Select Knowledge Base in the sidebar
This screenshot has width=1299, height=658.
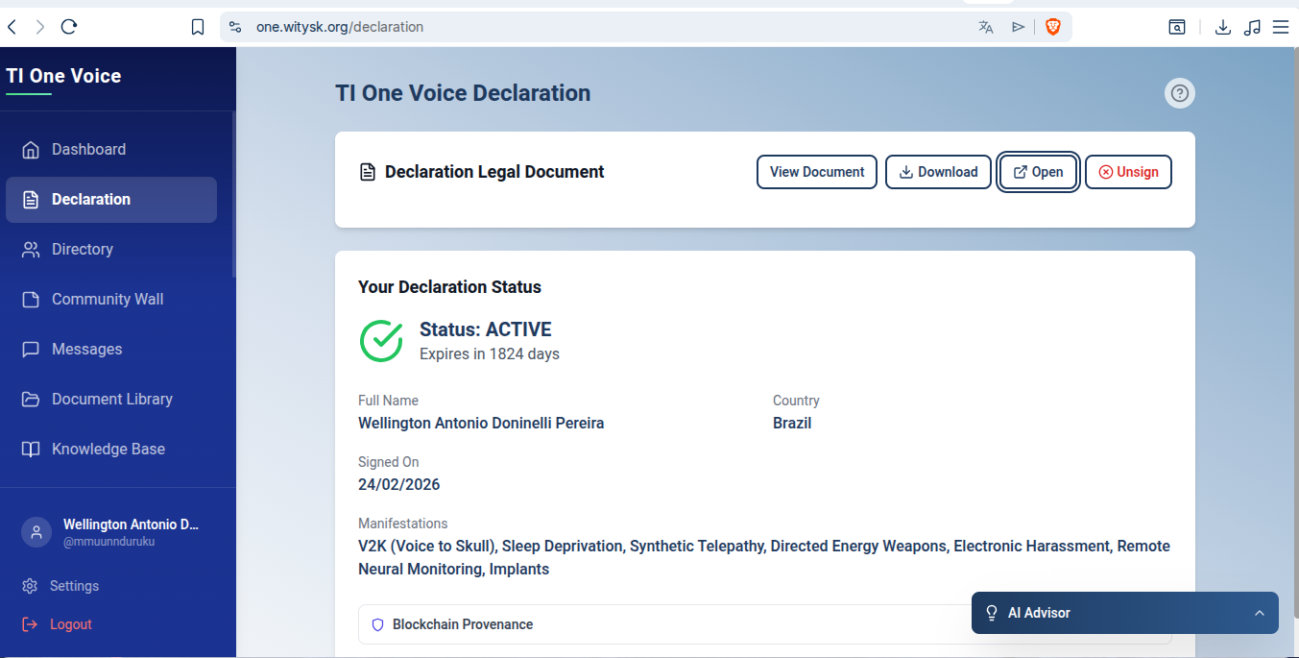[108, 450]
